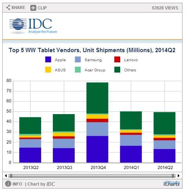The image size is (186, 191).
Task: Click the chart title text
Action: pos(92,50)
